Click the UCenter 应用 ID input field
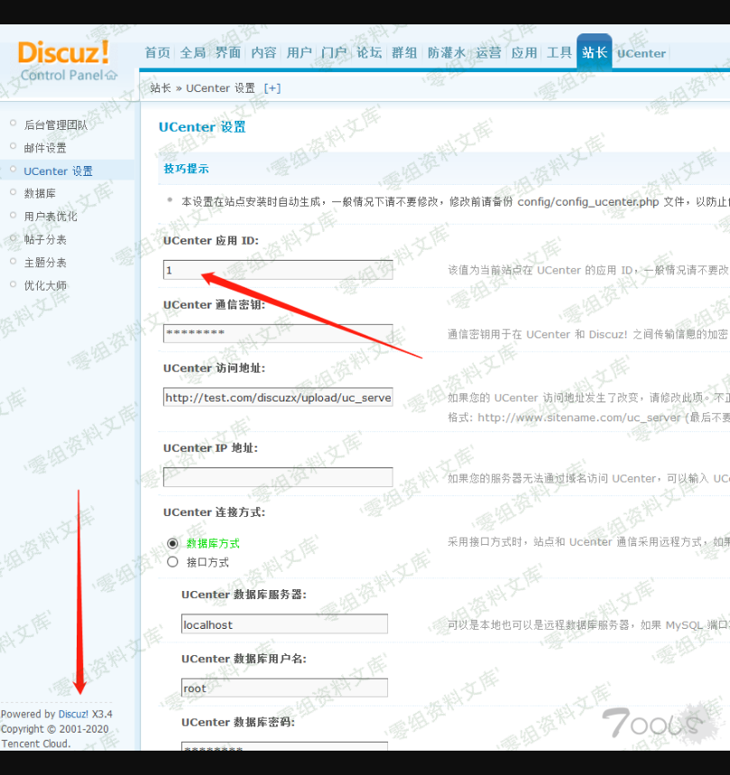Screen dimensions: 730x775 278,270
